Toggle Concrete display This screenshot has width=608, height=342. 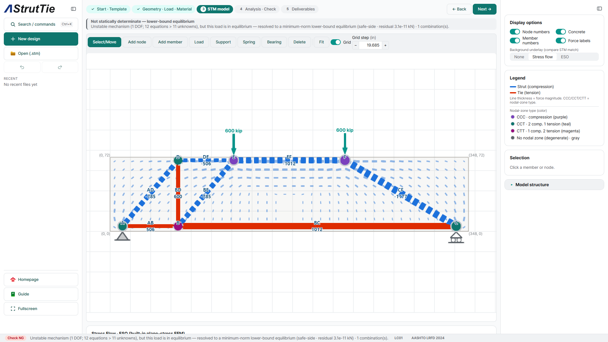(561, 32)
